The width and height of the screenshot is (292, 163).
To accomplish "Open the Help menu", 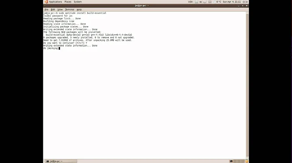I will click(x=79, y=9).
